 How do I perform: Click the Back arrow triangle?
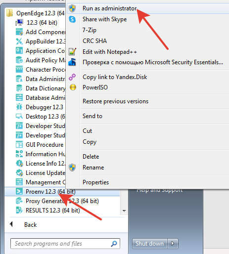pos(11,224)
